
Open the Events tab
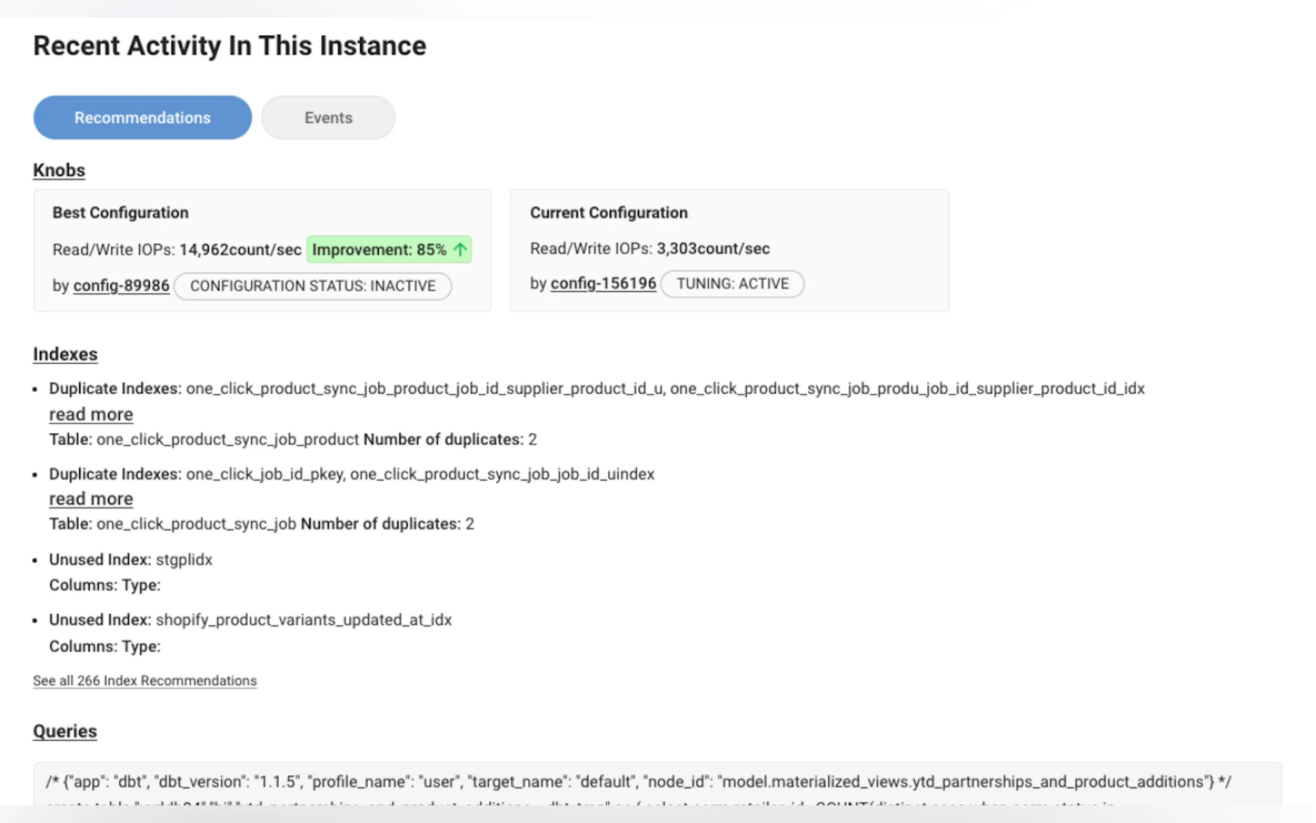click(328, 118)
